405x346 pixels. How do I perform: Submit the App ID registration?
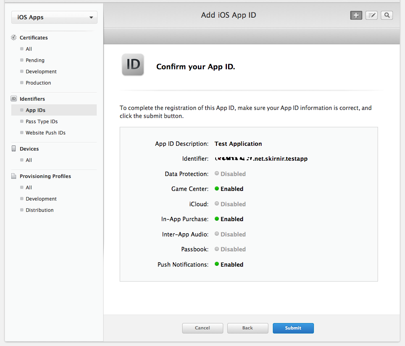[293, 328]
